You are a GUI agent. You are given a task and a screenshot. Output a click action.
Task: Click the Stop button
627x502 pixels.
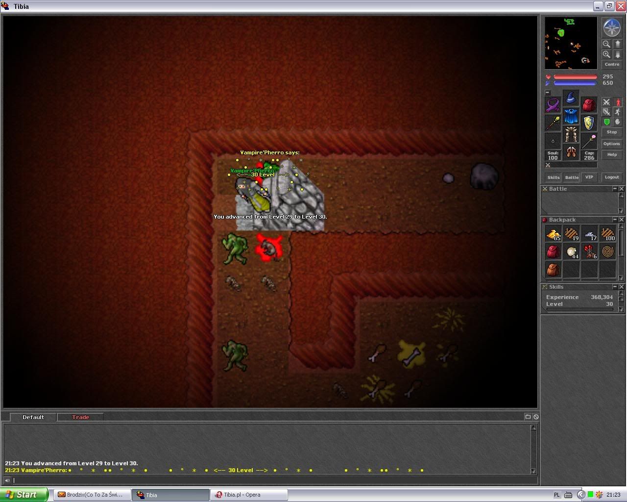tap(612, 132)
